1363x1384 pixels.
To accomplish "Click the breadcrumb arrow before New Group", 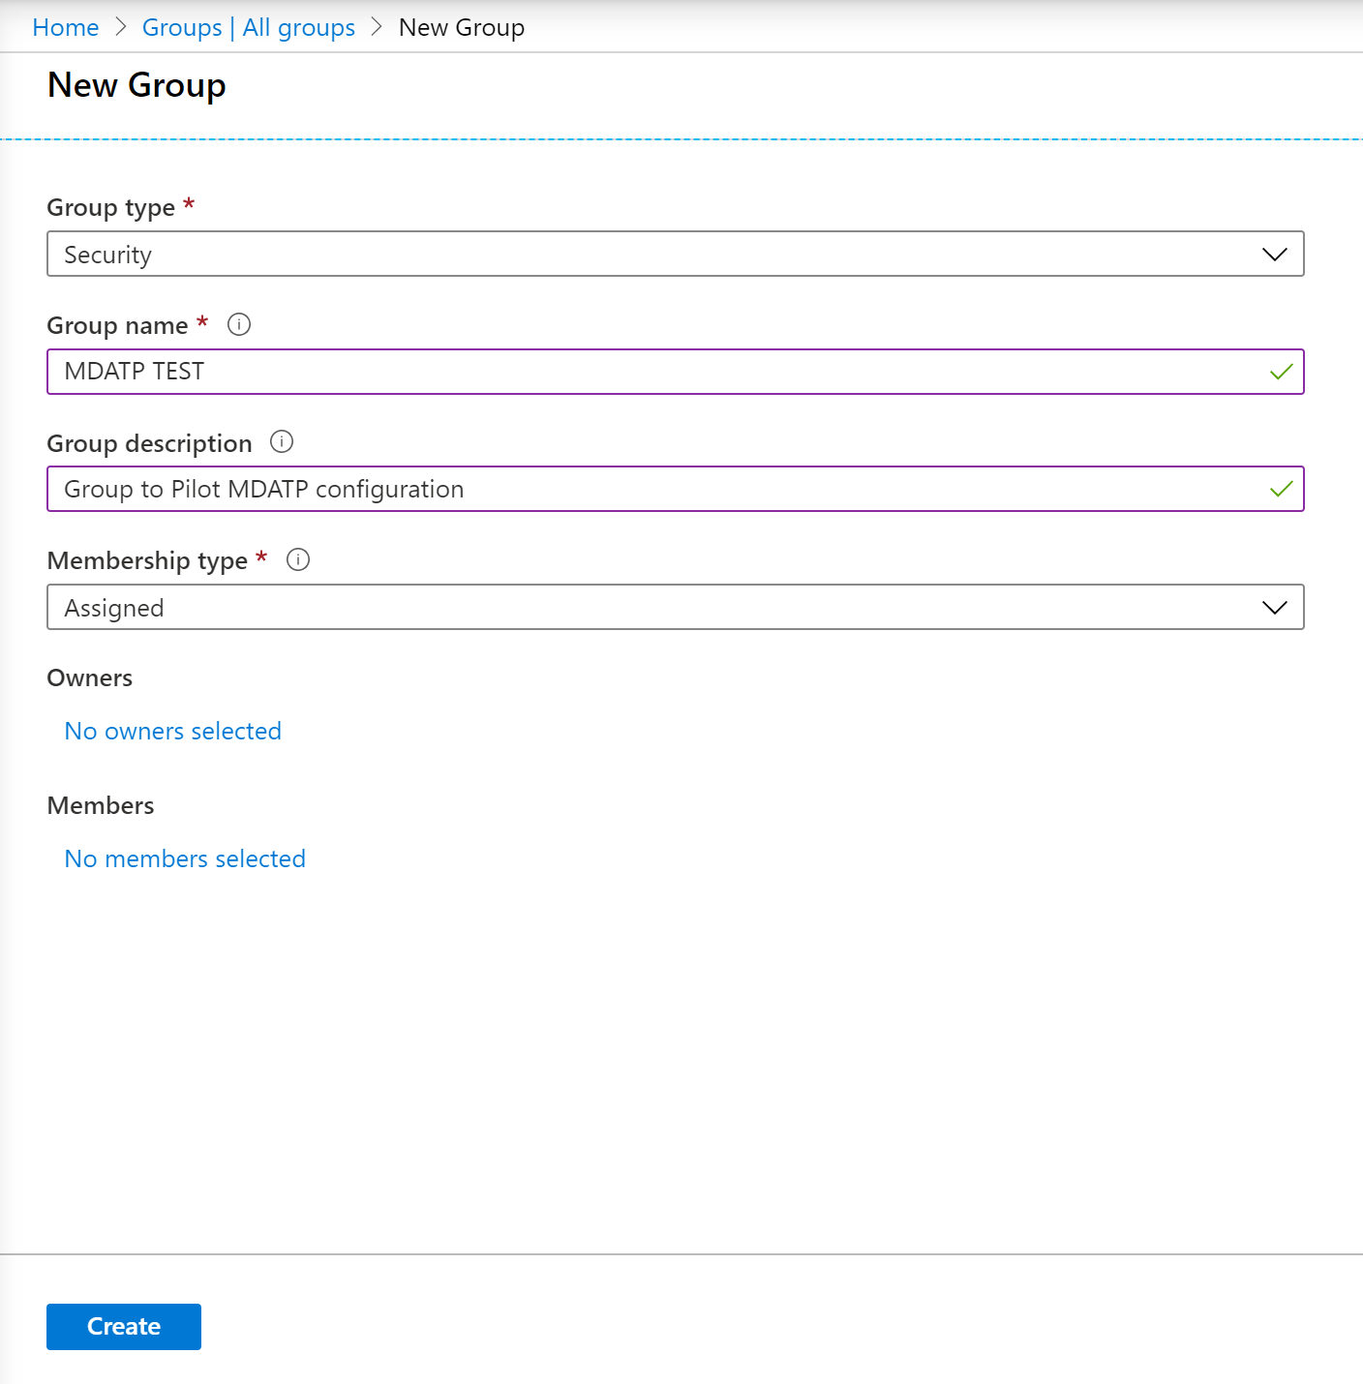I will pos(377,27).
